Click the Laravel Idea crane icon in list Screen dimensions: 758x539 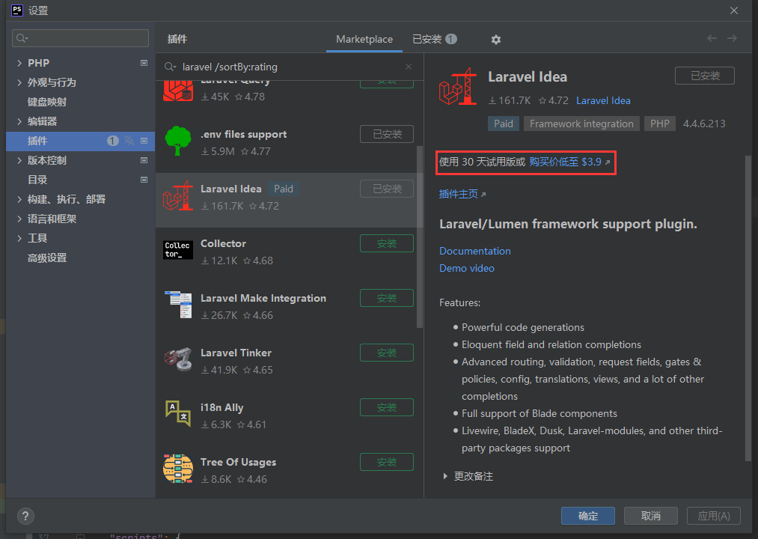pyautogui.click(x=178, y=196)
